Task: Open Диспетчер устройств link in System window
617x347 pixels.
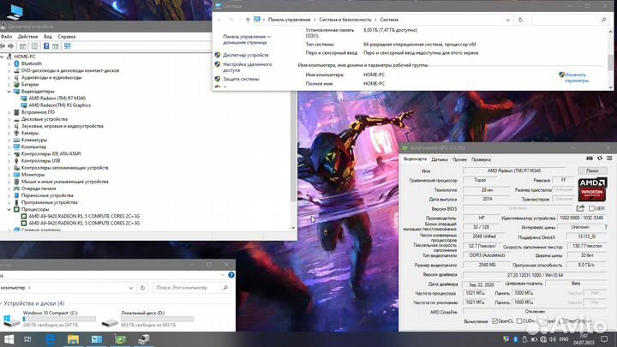Action: tap(246, 56)
